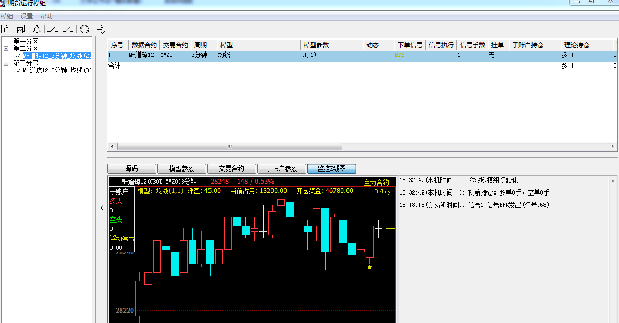This screenshot has width=619, height=323.
Task: Collapse chart side panel with left arrow
Action: coord(102,208)
